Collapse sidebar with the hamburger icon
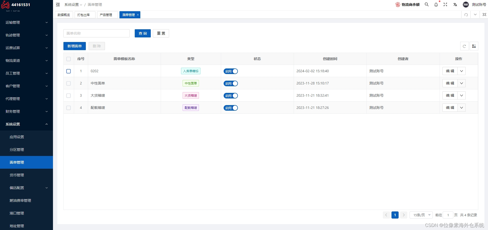 pos(58,5)
